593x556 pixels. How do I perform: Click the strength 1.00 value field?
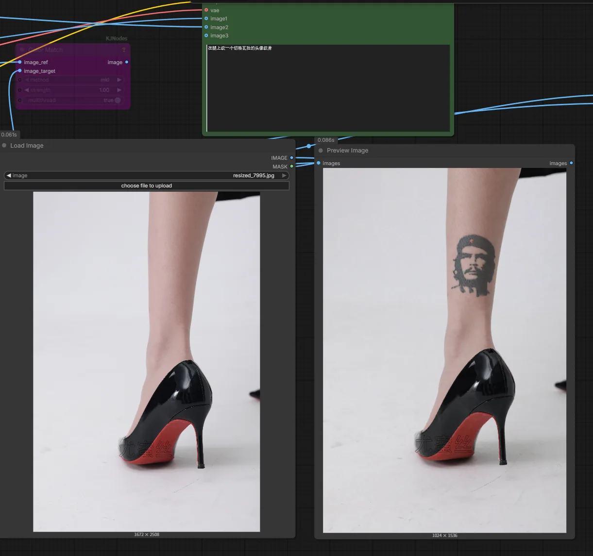[104, 90]
